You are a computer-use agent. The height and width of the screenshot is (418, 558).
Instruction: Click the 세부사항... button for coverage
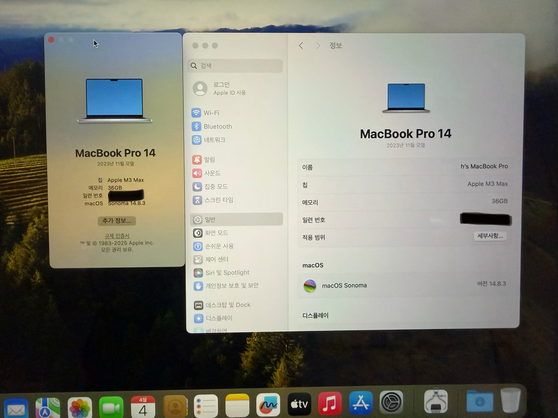[x=488, y=236]
